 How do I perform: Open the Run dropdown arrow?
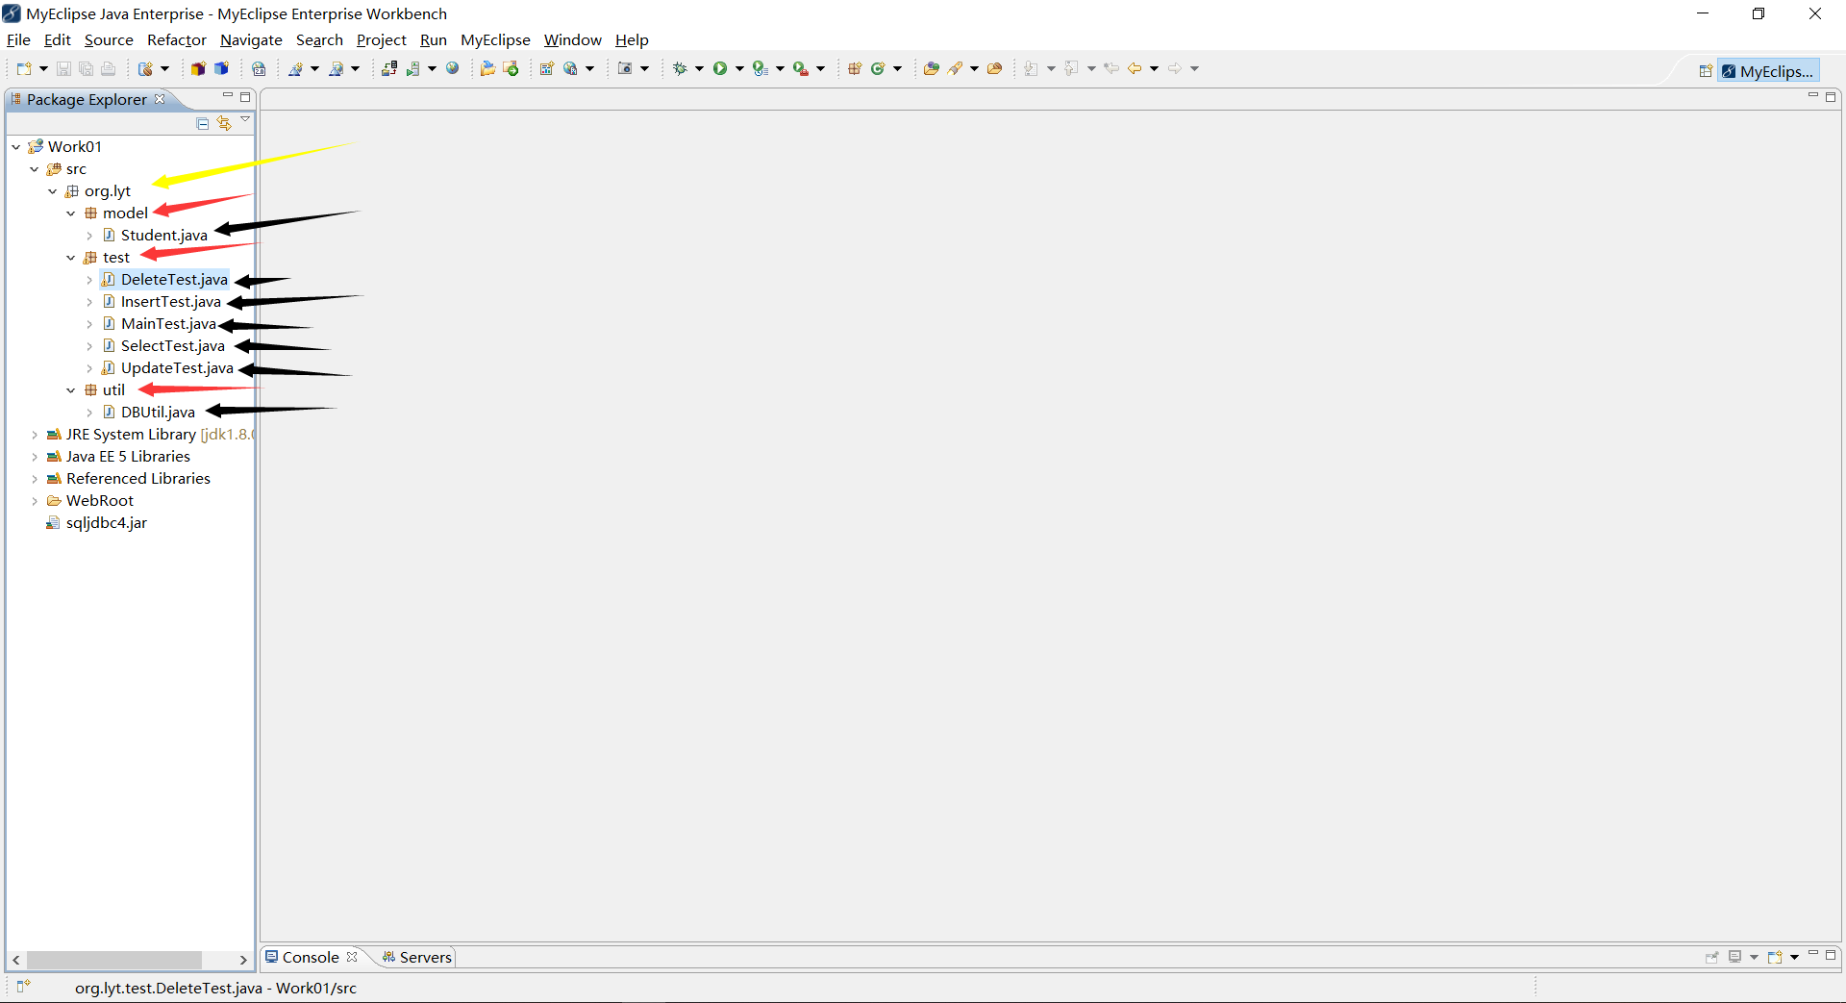(x=739, y=68)
